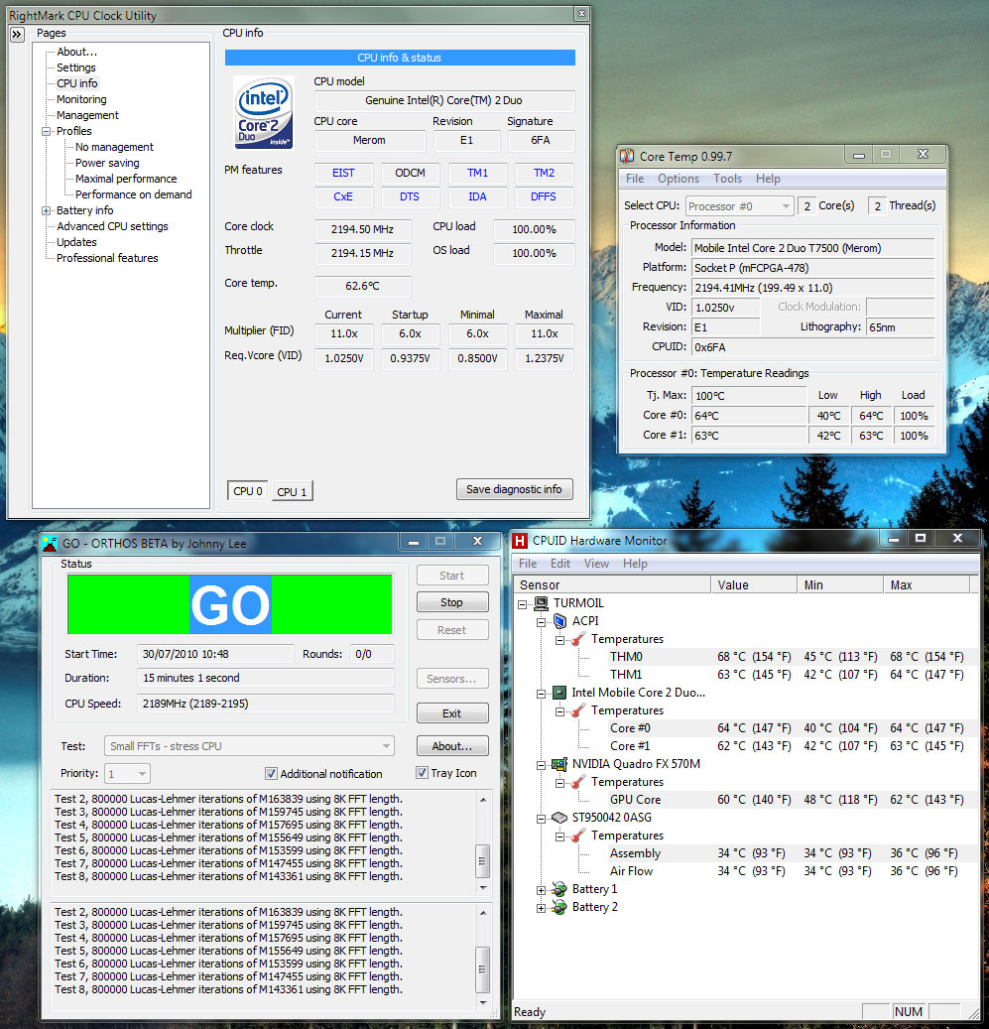The height and width of the screenshot is (1029, 989).
Task: Open the Small FFTs test dropdown
Action: (386, 746)
